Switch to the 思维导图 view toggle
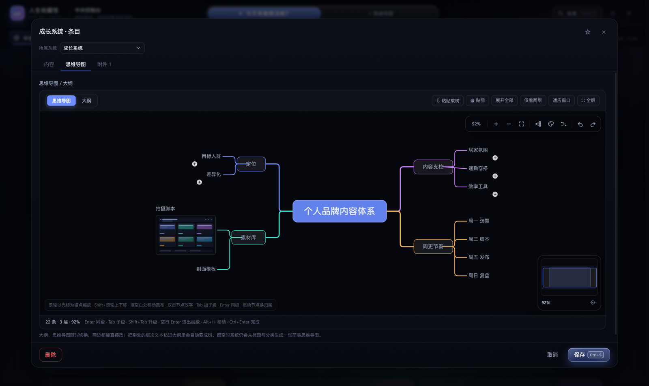 [x=61, y=101]
